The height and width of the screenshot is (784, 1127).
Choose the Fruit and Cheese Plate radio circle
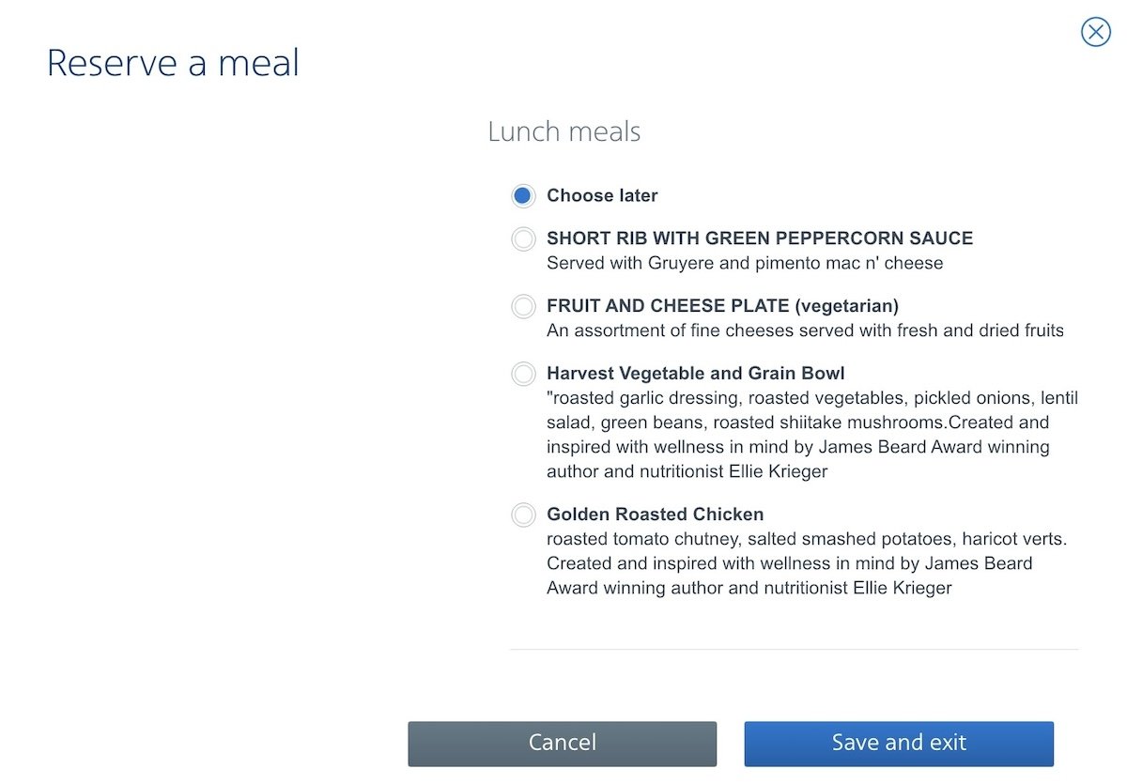tap(523, 307)
